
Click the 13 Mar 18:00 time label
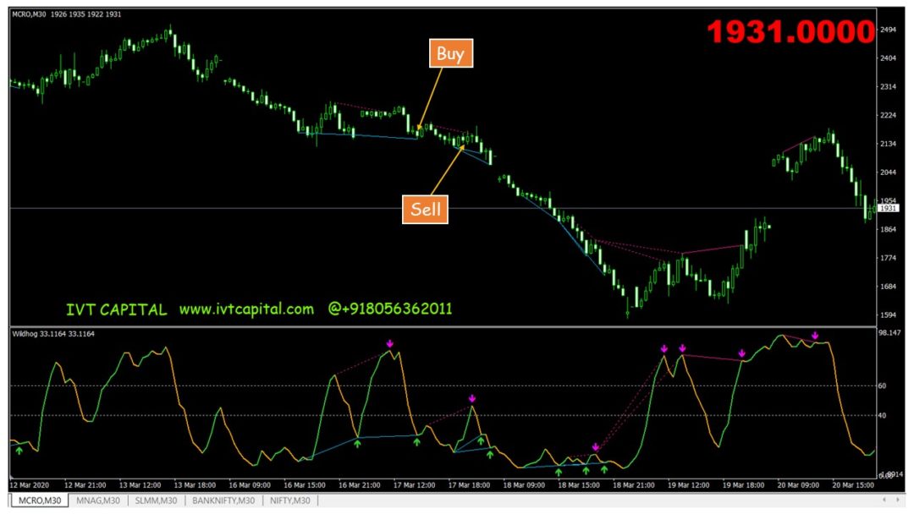195,485
